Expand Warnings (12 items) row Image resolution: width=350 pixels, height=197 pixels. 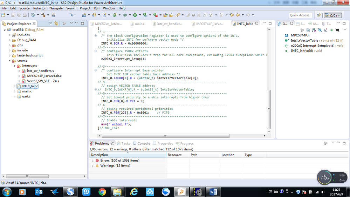(92, 165)
